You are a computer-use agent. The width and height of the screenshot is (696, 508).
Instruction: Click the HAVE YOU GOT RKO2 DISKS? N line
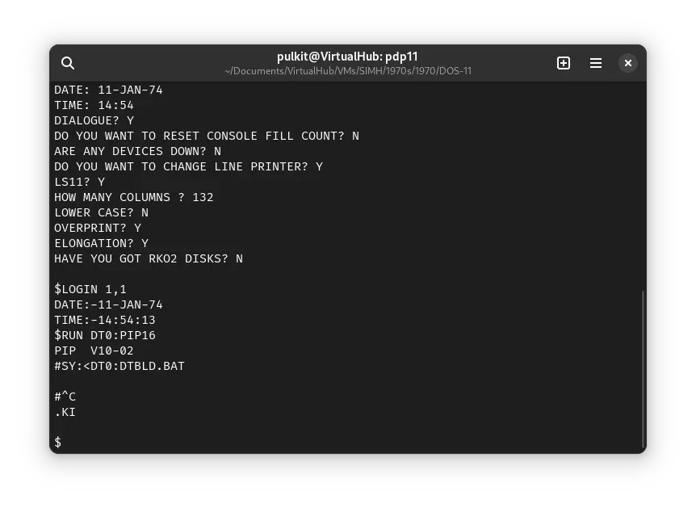(149, 258)
